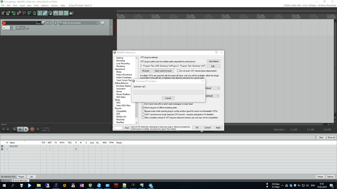Select the Track Manager tab
The height and width of the screenshot is (189, 337).
tap(20, 181)
